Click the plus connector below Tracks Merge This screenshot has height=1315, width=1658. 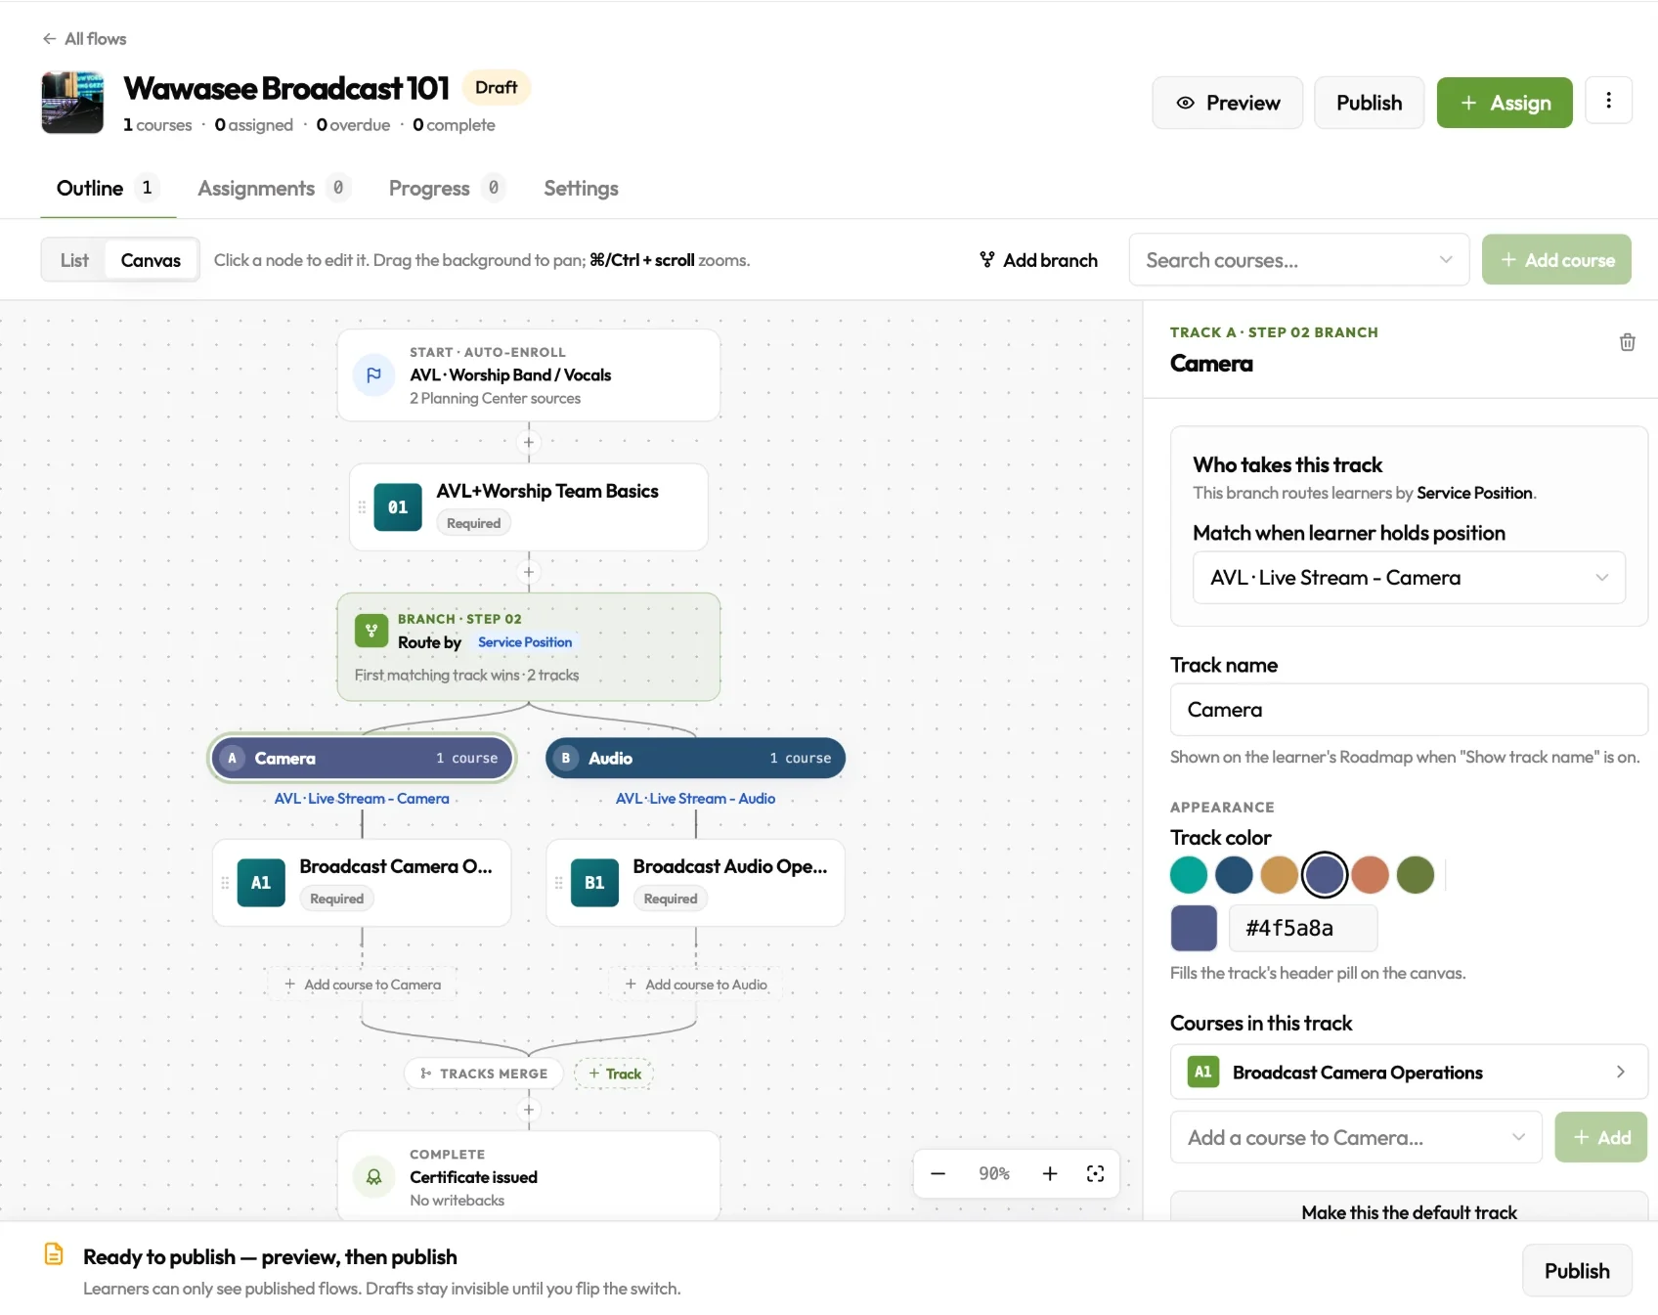pos(529,1110)
